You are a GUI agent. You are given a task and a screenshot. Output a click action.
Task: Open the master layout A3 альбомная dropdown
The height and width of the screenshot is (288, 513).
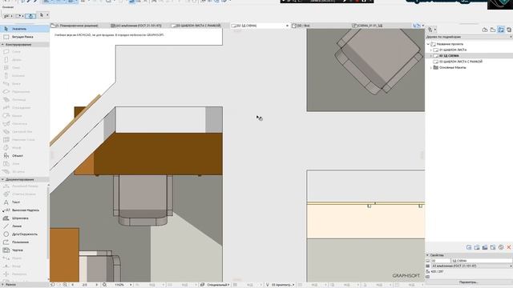tap(471, 266)
